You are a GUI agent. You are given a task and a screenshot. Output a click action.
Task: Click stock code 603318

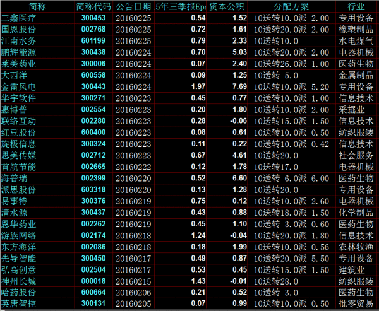pos(93,189)
